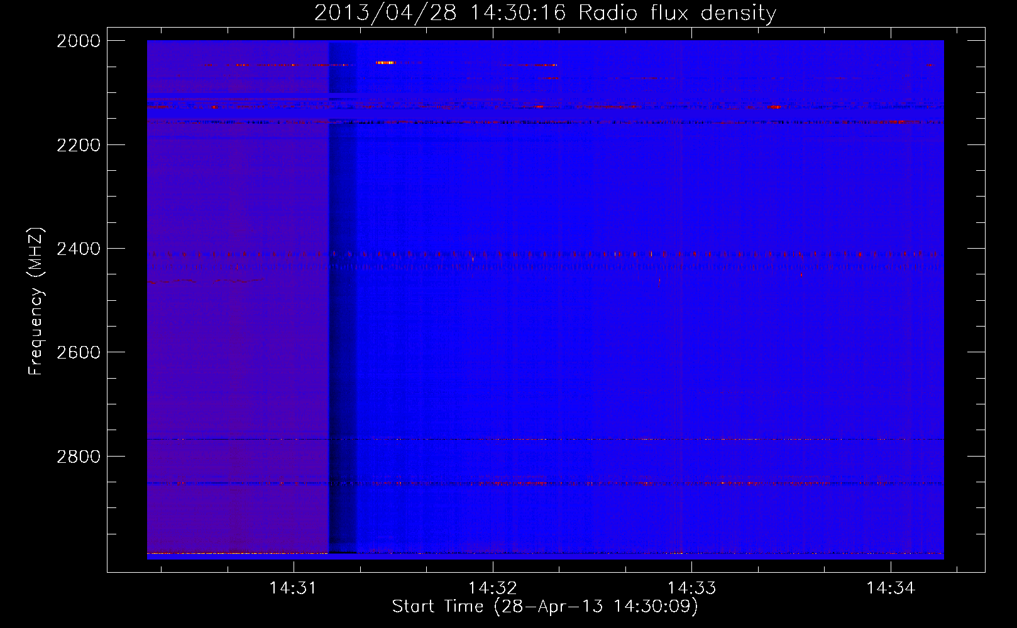Click the bright yellow burst near 2040 MHz
The width and height of the screenshot is (1017, 628).
[385, 62]
